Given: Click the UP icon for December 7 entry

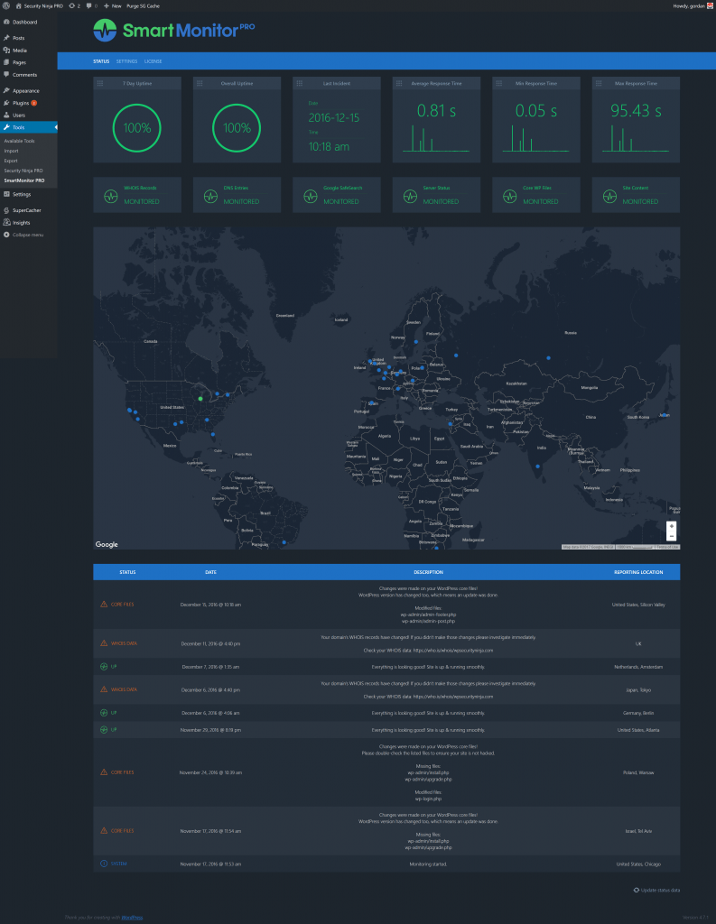Looking at the screenshot, I should (x=104, y=667).
